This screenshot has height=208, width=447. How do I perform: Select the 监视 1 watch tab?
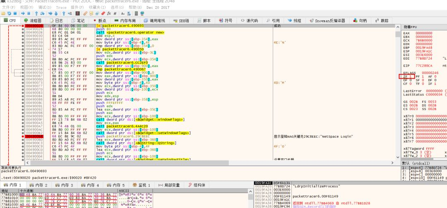142,185
